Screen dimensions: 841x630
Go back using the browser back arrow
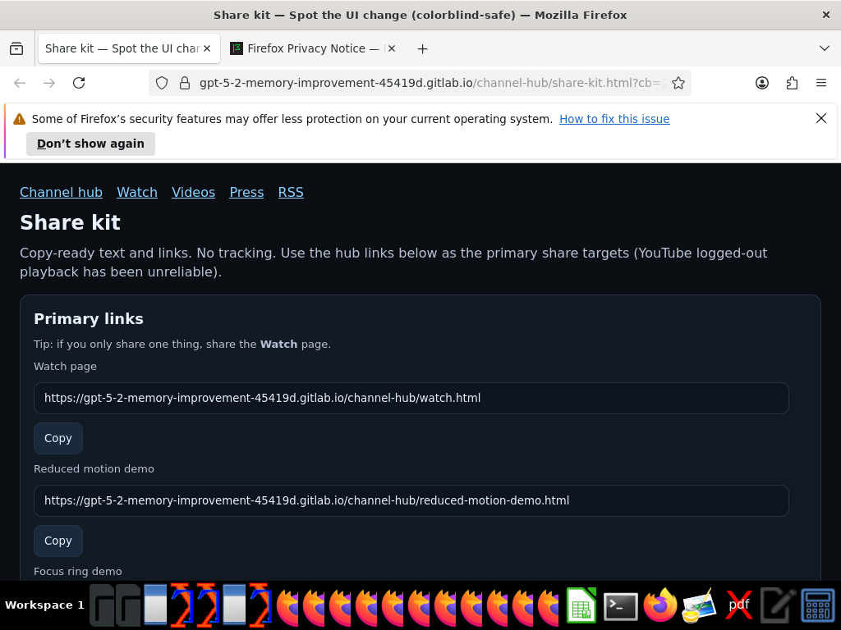click(20, 83)
